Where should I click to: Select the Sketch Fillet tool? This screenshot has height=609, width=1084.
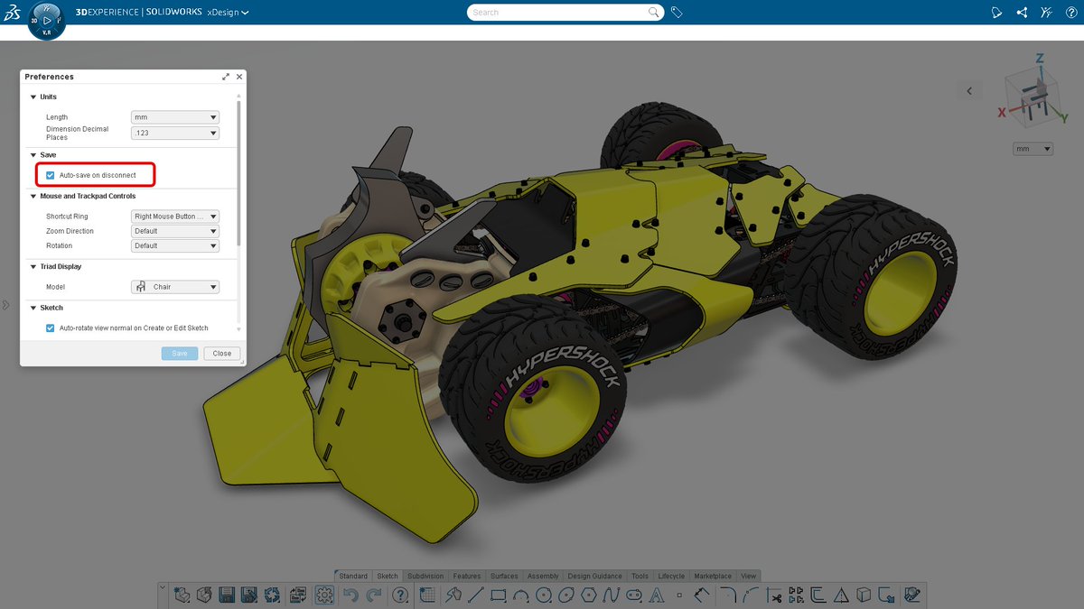pos(727,595)
